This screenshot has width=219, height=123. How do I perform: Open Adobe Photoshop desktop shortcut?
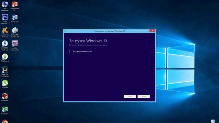[x=5, y=19]
